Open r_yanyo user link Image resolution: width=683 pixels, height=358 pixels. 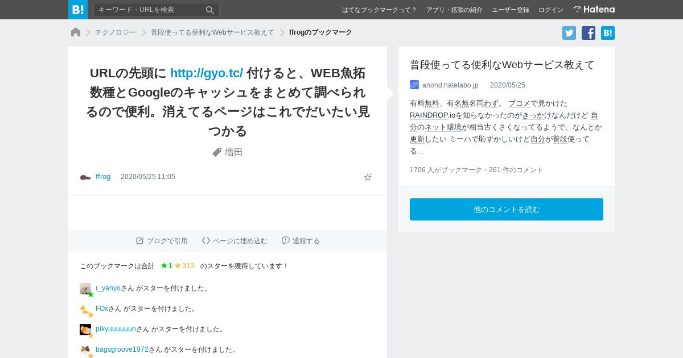pos(108,288)
